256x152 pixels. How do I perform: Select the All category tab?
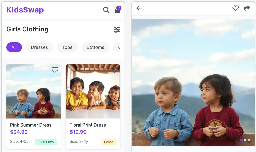tap(14, 47)
